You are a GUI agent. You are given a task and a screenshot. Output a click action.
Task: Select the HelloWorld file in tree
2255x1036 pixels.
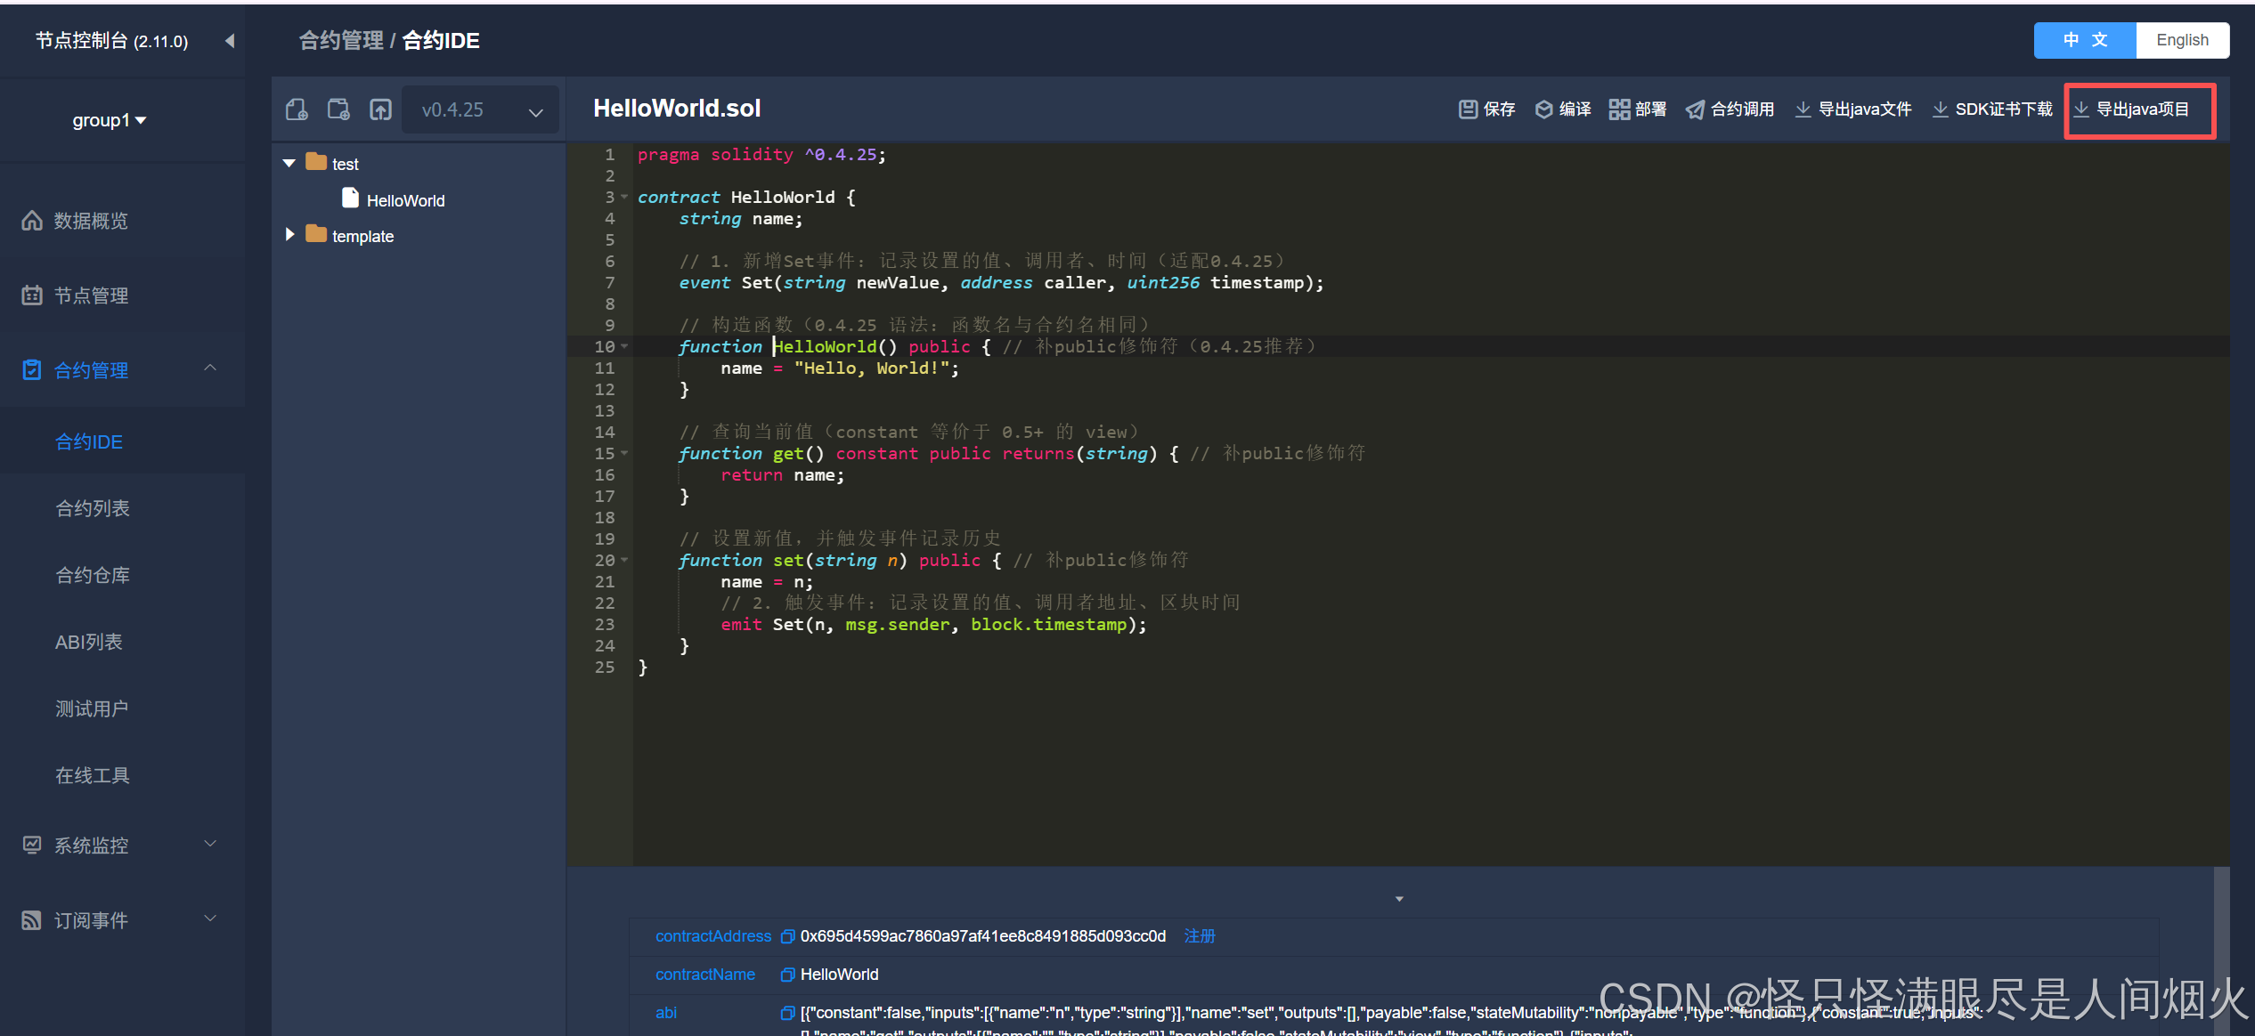pyautogui.click(x=404, y=200)
